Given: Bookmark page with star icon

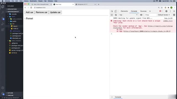Looking at the screenshot, I should click(162, 8).
